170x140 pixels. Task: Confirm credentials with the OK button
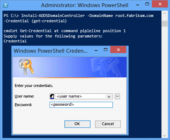coord(77,124)
